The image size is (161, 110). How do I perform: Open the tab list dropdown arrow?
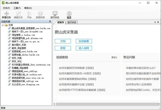point(155,22)
